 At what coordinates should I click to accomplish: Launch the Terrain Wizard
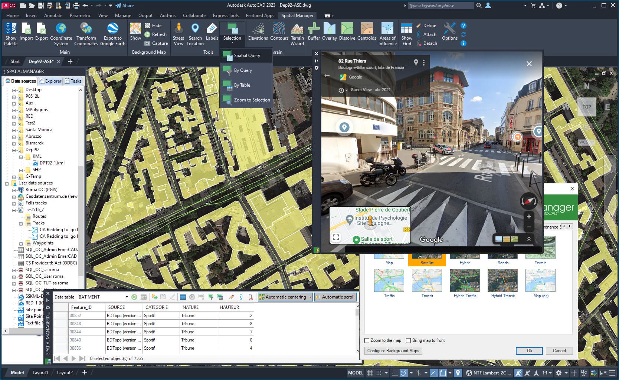pyautogui.click(x=297, y=33)
